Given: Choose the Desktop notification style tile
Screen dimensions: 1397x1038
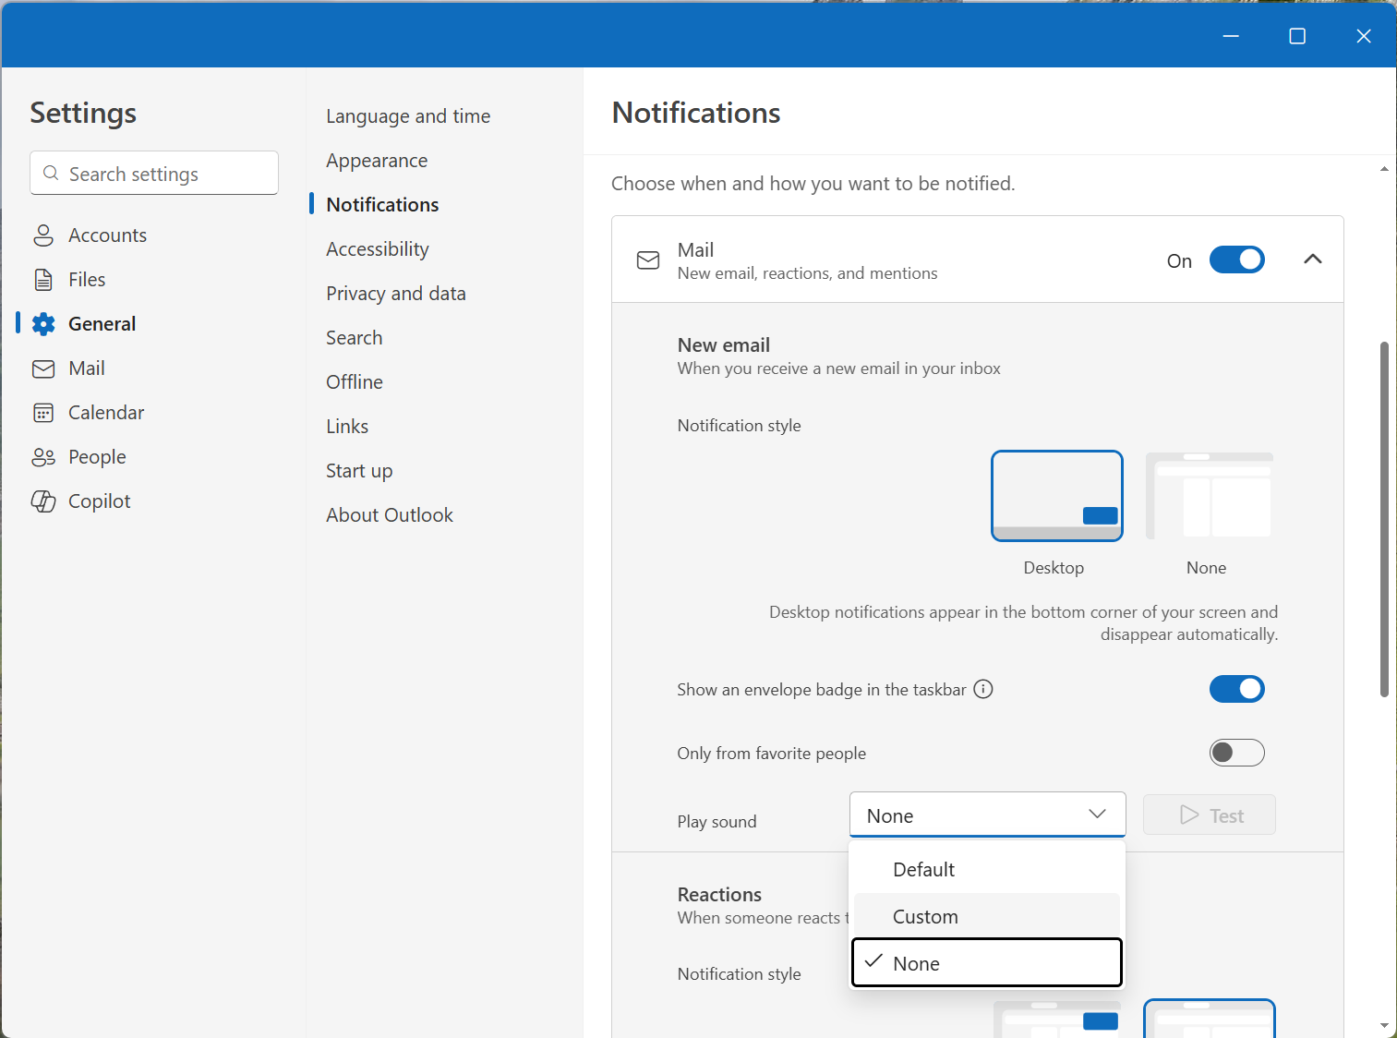Looking at the screenshot, I should pyautogui.click(x=1056, y=496).
